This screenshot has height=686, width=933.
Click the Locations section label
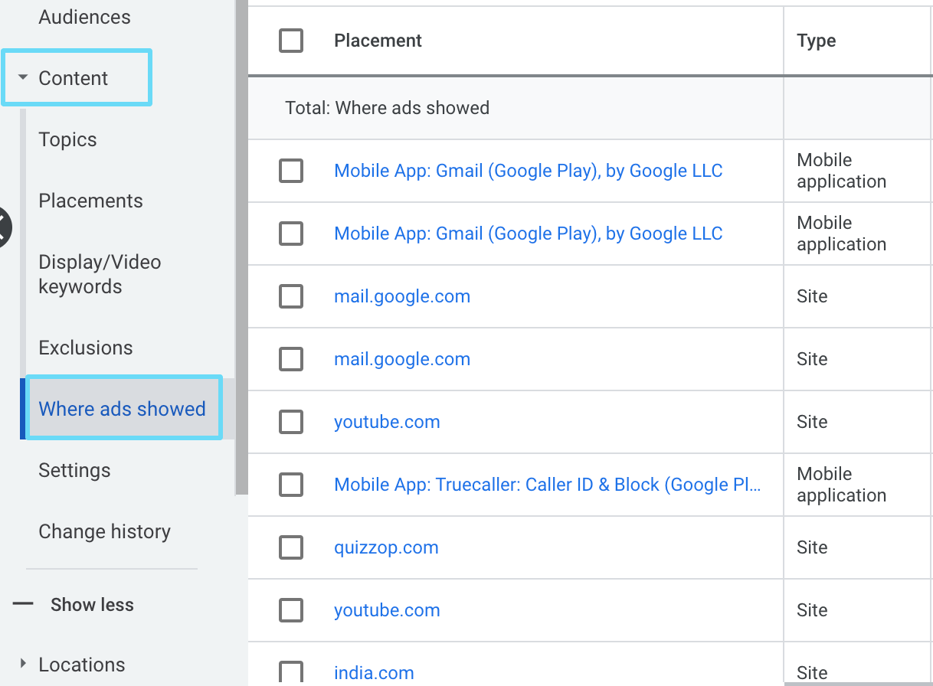82,665
